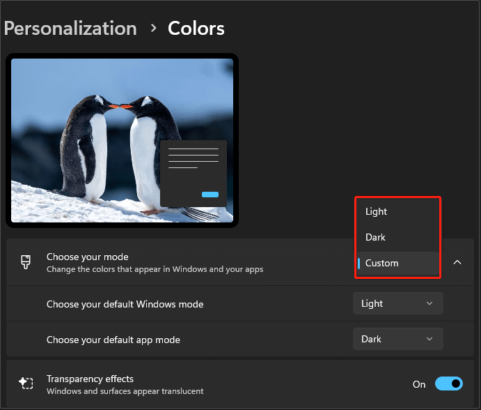Open the default Windows mode dropdown
The height and width of the screenshot is (410, 481).
point(397,303)
